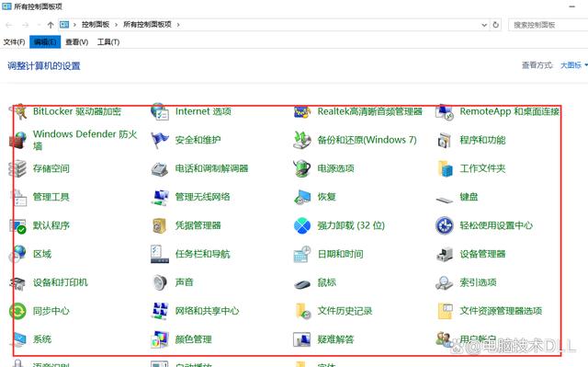Click 所有控制面板项 in the address breadcrumb
Screen dimensions: 588x367
147,25
